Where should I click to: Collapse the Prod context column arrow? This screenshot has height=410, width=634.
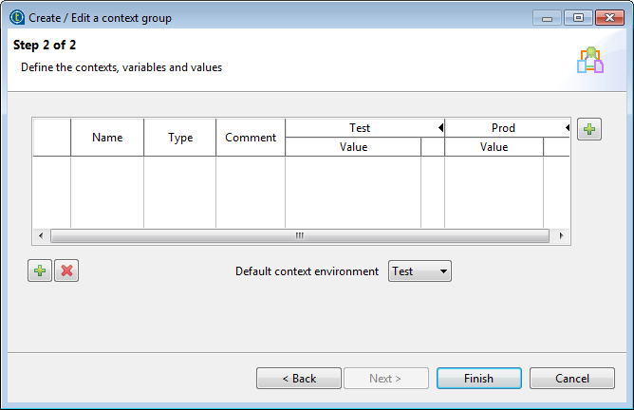567,128
